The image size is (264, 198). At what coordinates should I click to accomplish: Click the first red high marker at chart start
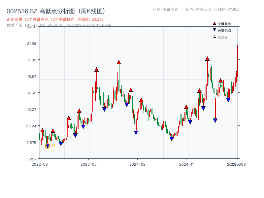tap(42, 130)
